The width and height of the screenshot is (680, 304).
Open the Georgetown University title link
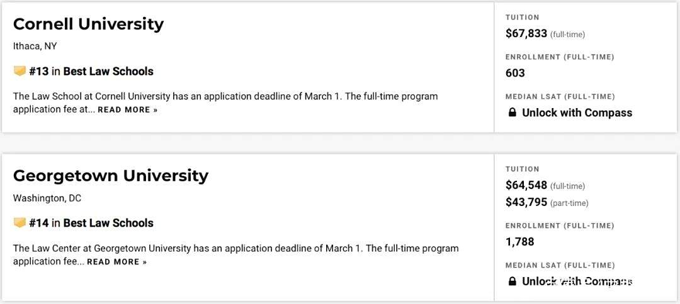pyautogui.click(x=111, y=176)
